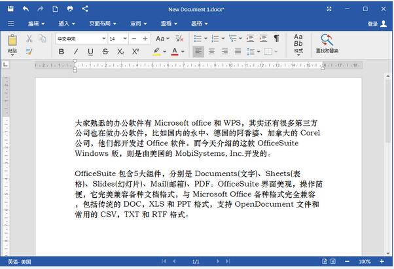Toggle subscript formatting

click(120, 52)
